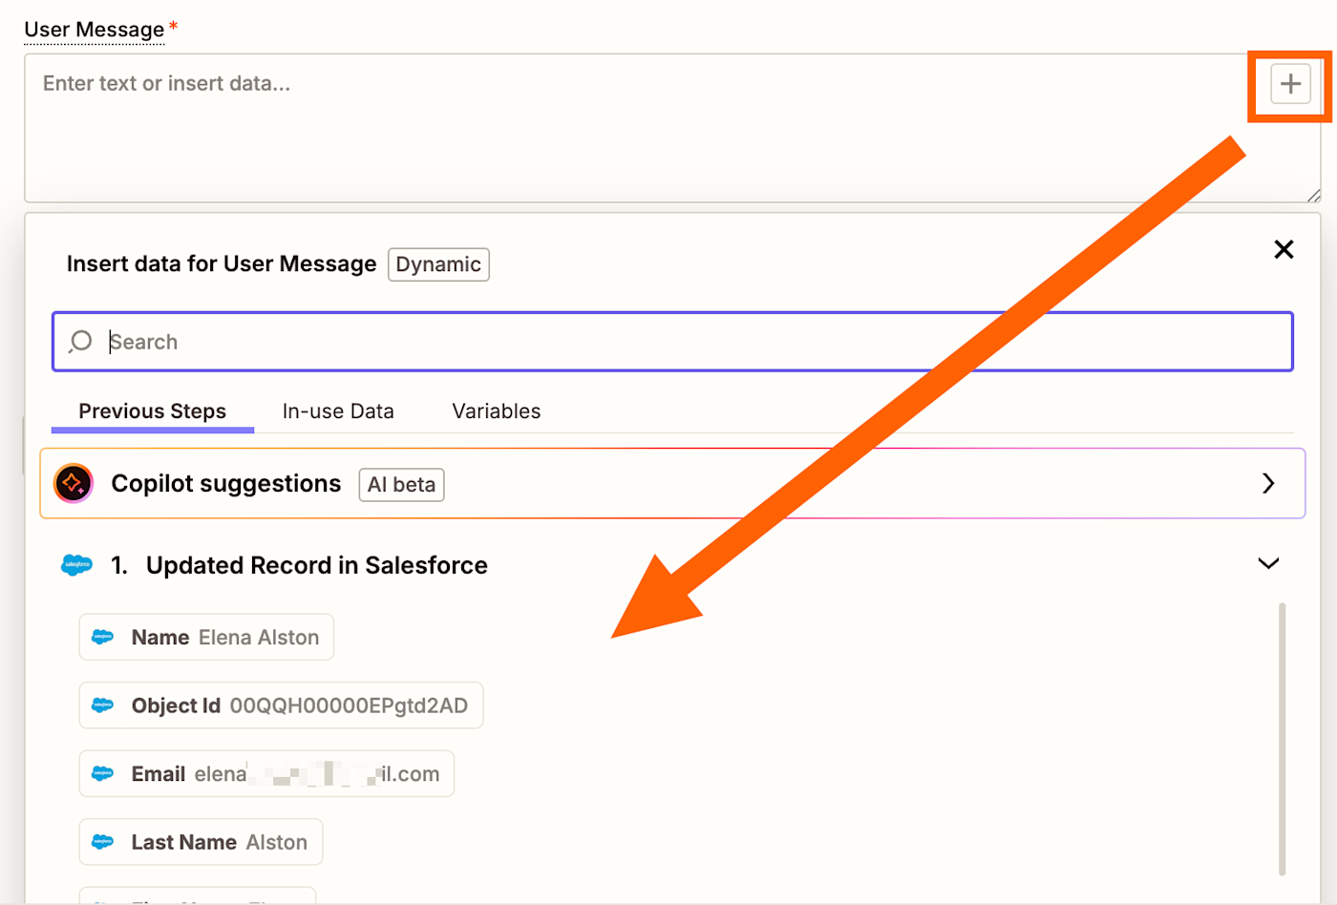The width and height of the screenshot is (1337, 905).
Task: Click the plus insert-data button
Action: [1290, 84]
